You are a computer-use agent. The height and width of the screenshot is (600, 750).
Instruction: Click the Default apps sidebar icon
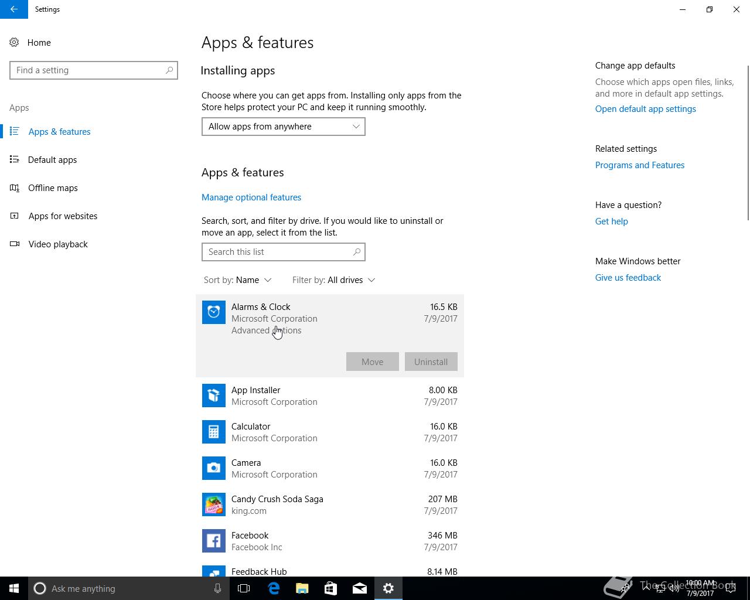click(x=15, y=159)
